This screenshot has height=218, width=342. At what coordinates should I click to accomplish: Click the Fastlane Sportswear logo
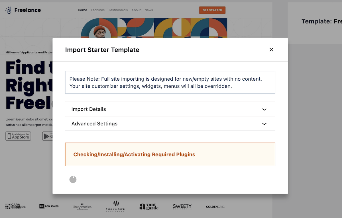pyautogui.click(x=115, y=206)
